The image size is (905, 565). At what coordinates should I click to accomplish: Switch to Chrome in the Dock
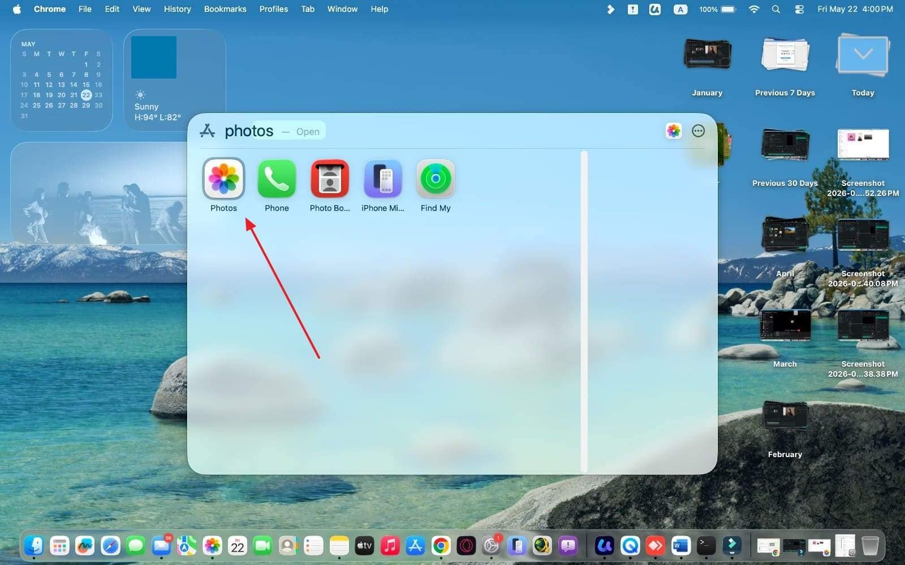[441, 546]
